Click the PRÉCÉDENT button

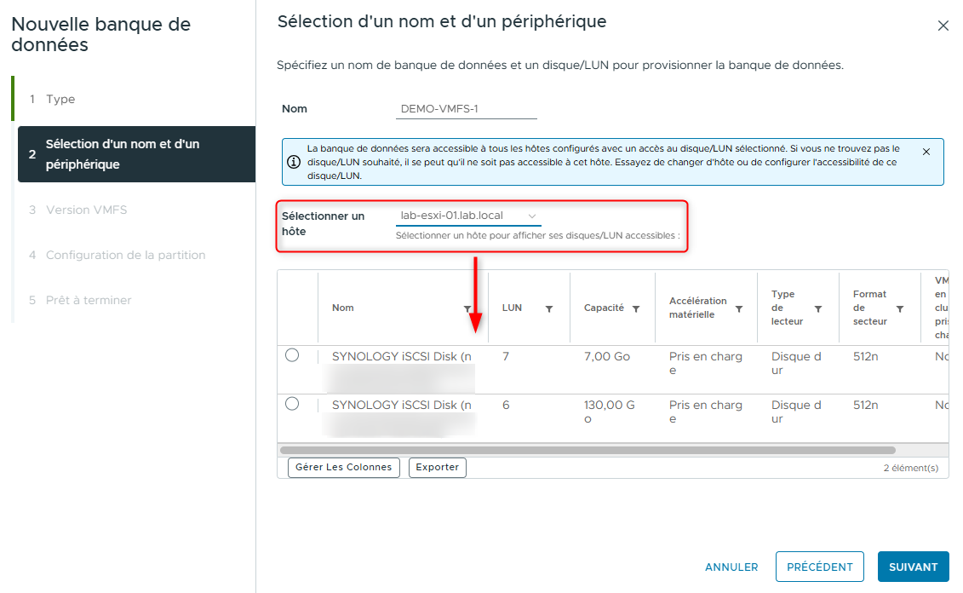coord(819,567)
